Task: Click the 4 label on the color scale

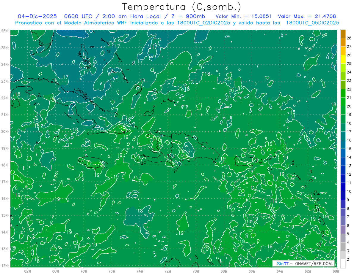Action: 348,242
